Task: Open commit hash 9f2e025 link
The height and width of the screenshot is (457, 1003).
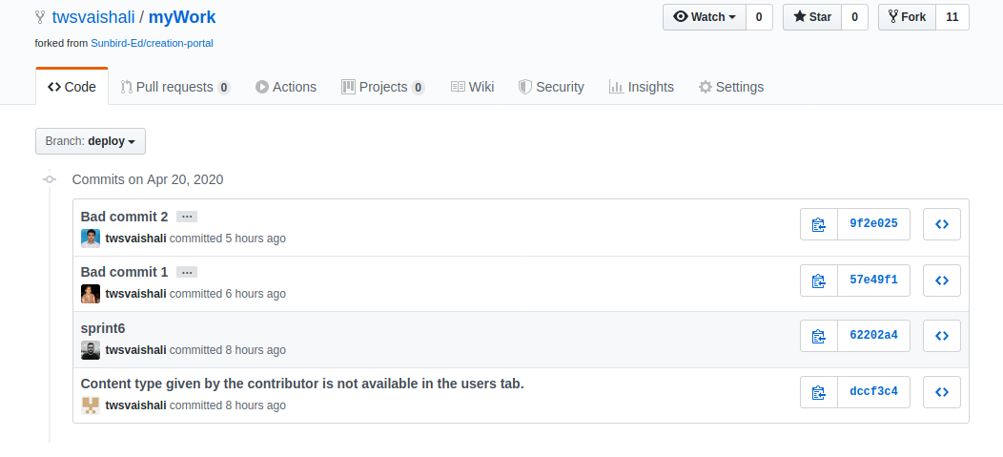Action: [873, 225]
